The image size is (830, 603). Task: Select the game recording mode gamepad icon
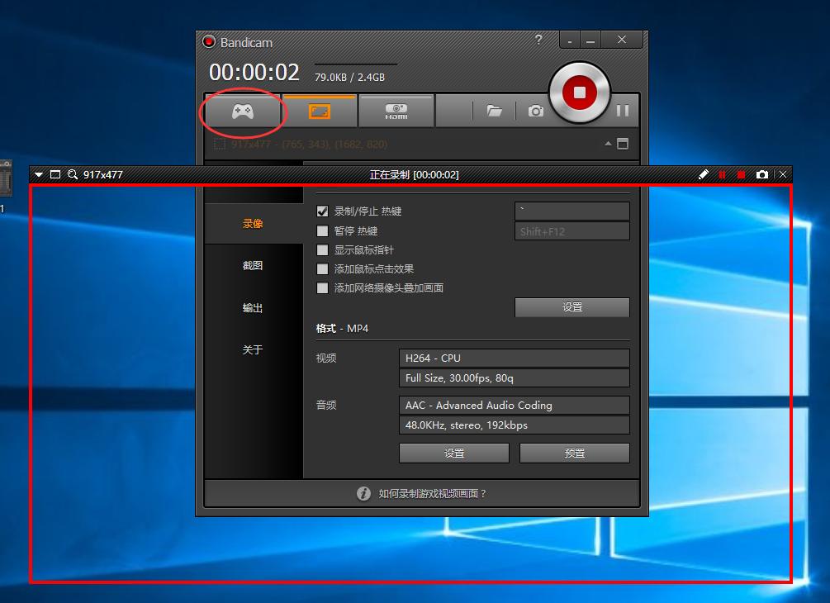coord(242,111)
